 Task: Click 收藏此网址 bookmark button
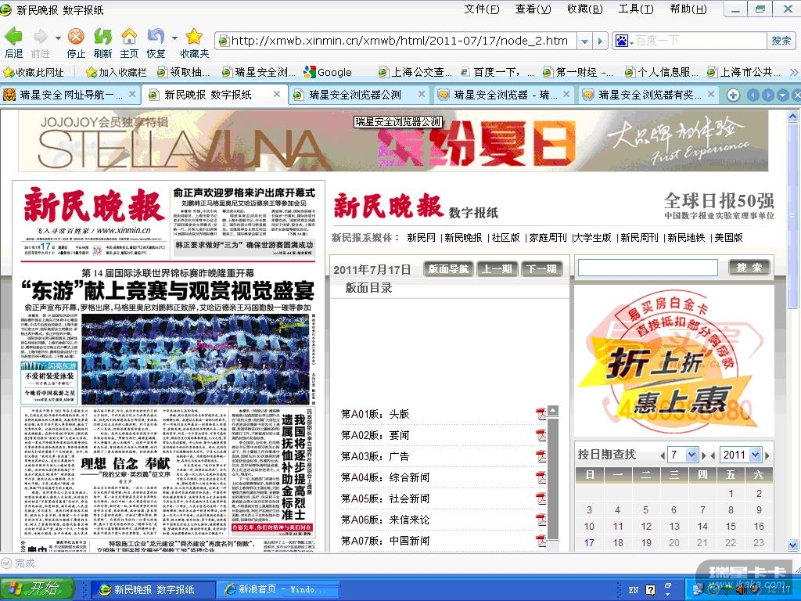click(34, 73)
